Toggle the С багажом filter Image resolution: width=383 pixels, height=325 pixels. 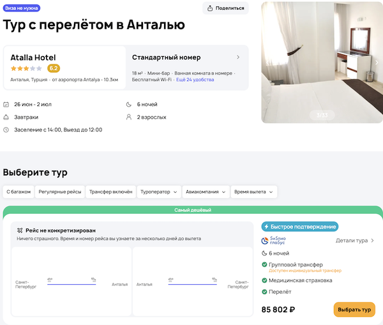(x=19, y=192)
